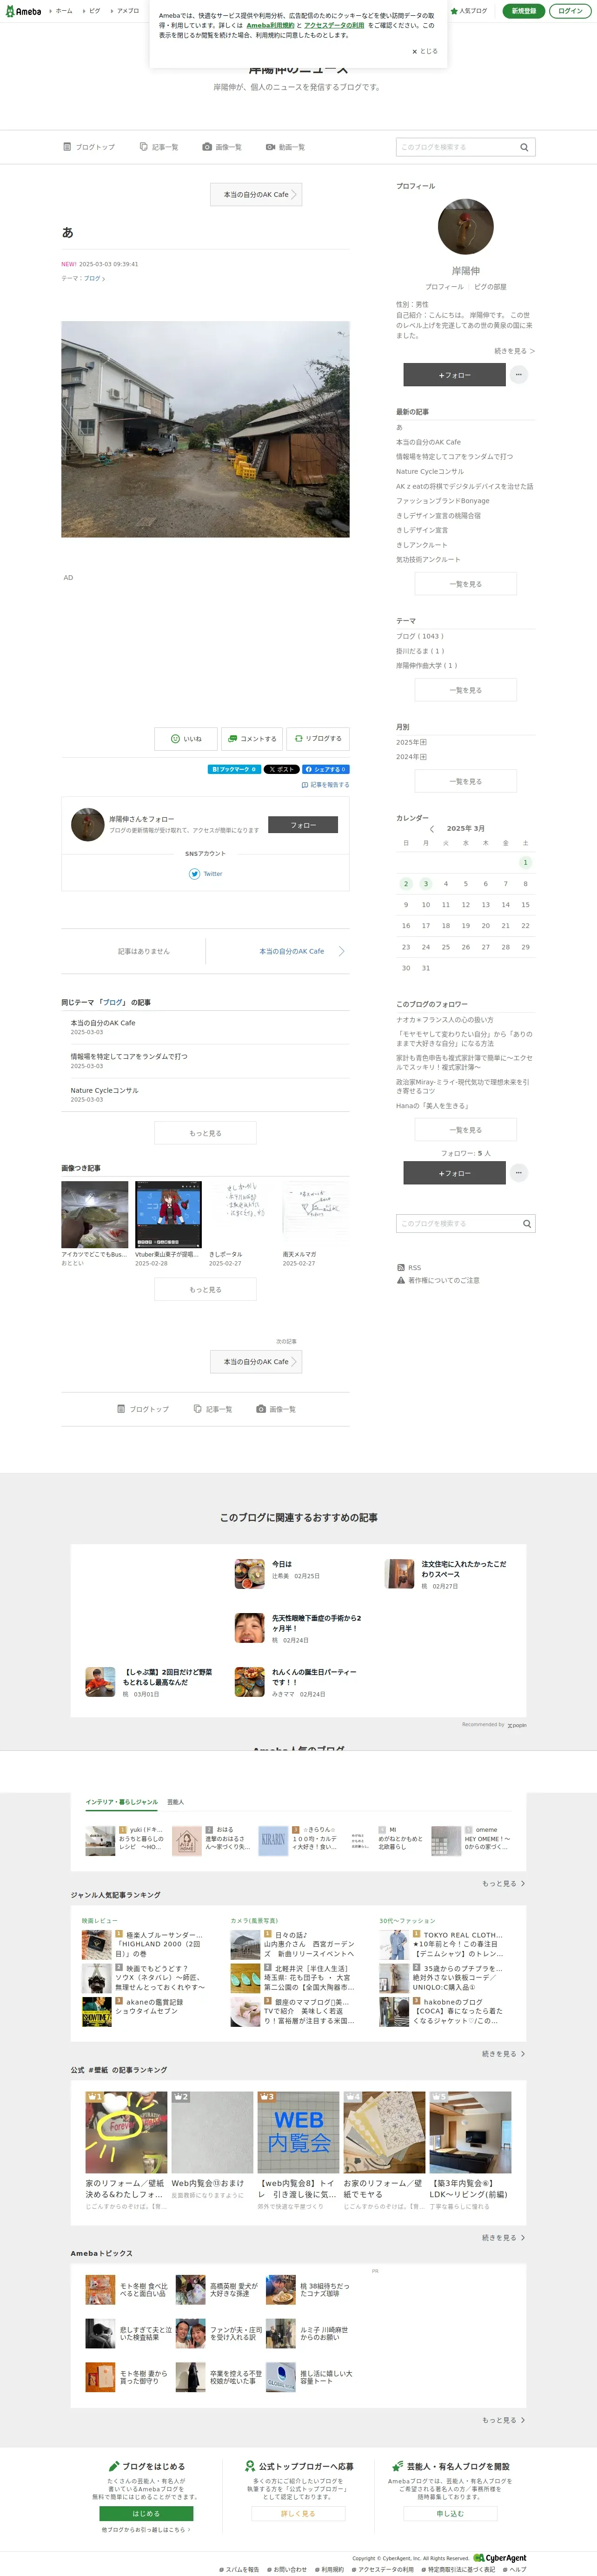Image resolution: width=597 pixels, height=2576 pixels.
Task: Click the いいね smiley button
Action: coord(186,739)
